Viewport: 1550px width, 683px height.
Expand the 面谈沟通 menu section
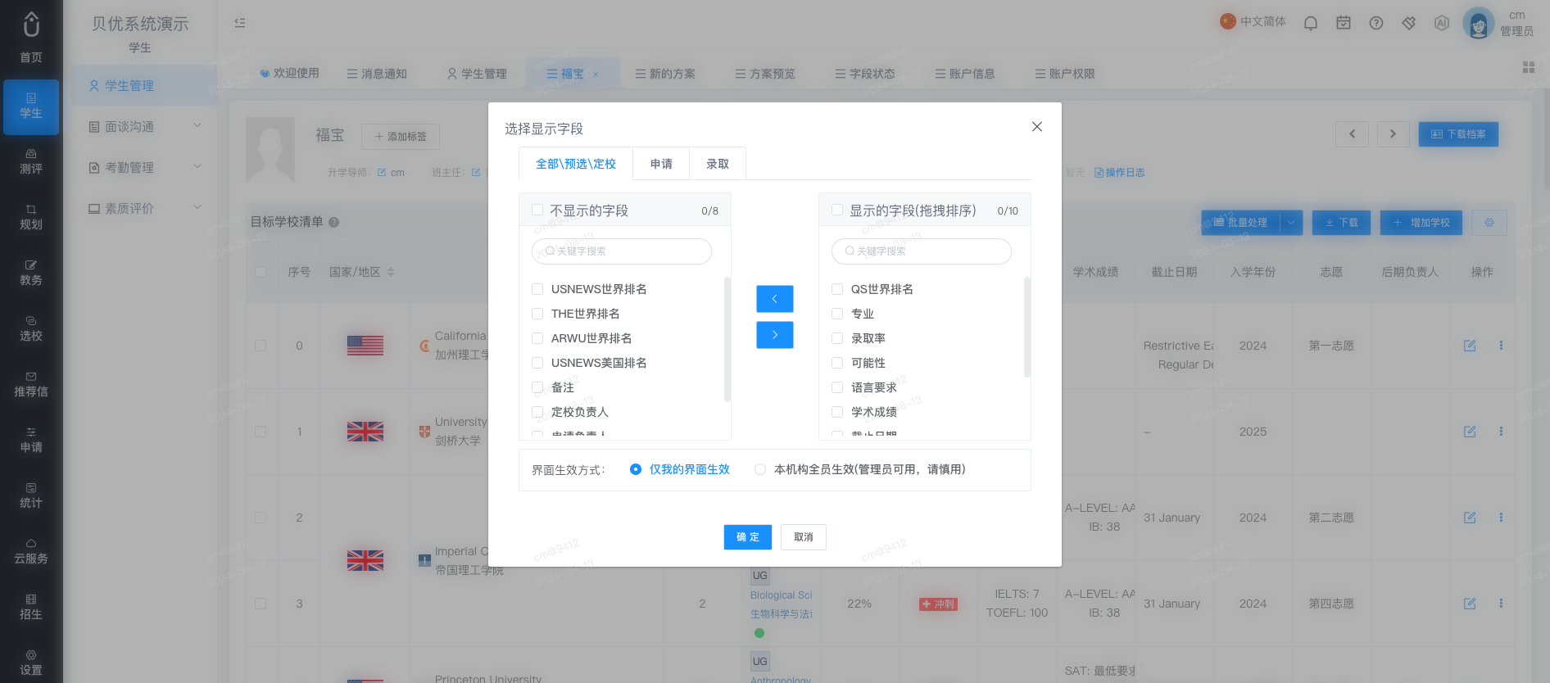145,126
